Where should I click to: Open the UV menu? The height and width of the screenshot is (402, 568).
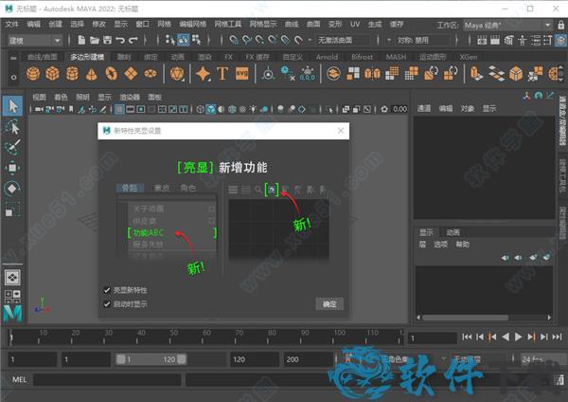[355, 24]
